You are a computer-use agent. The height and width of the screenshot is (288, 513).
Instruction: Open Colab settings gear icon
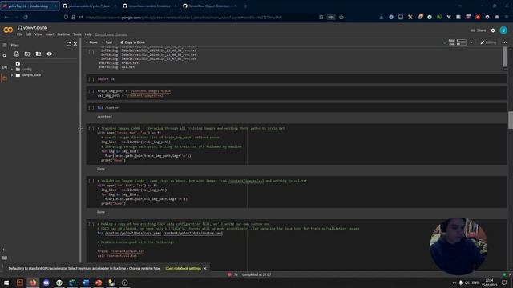coord(493,30)
